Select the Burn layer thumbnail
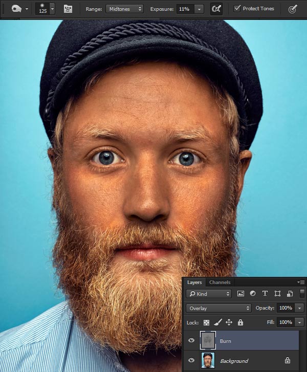Image resolution: width=307 pixels, height=372 pixels. pyautogui.click(x=208, y=340)
